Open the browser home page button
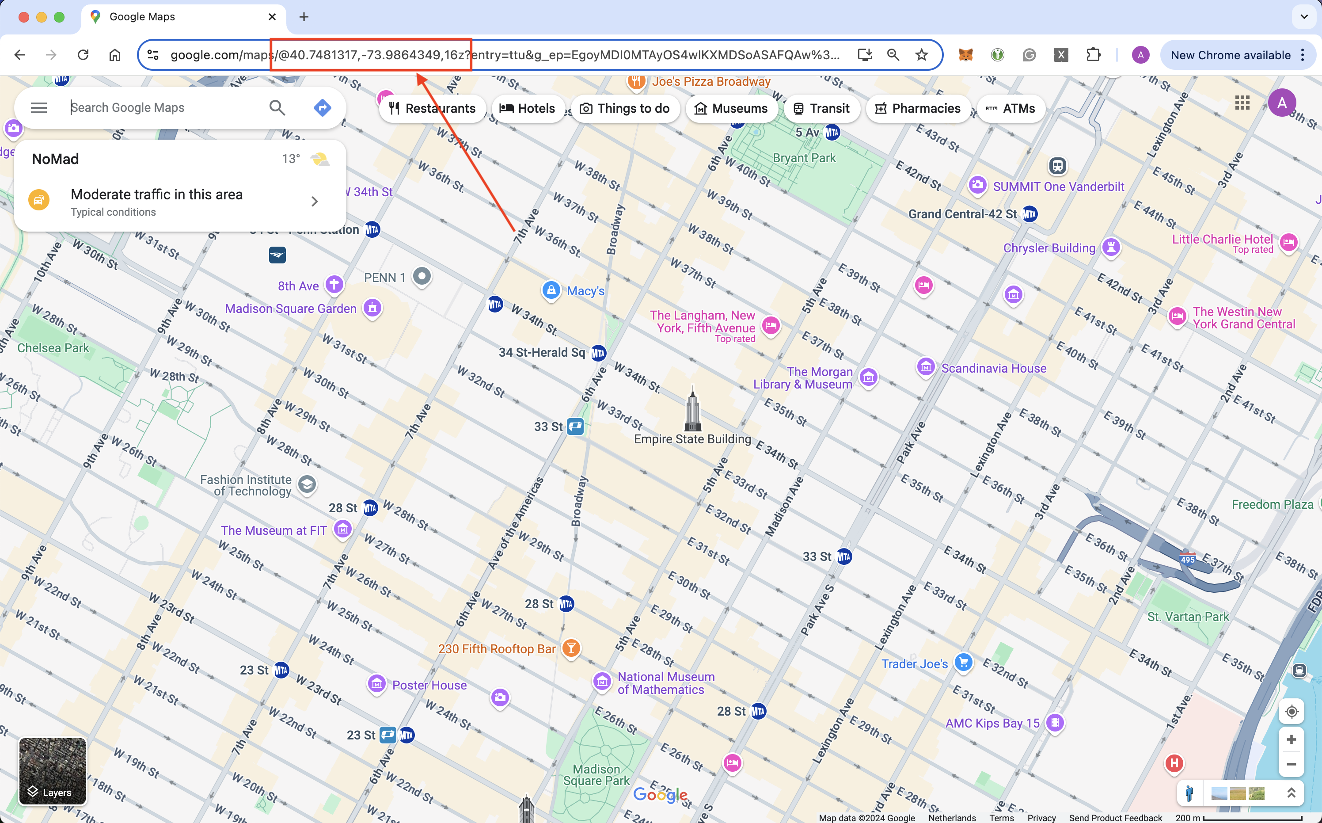1322x823 pixels. point(115,55)
